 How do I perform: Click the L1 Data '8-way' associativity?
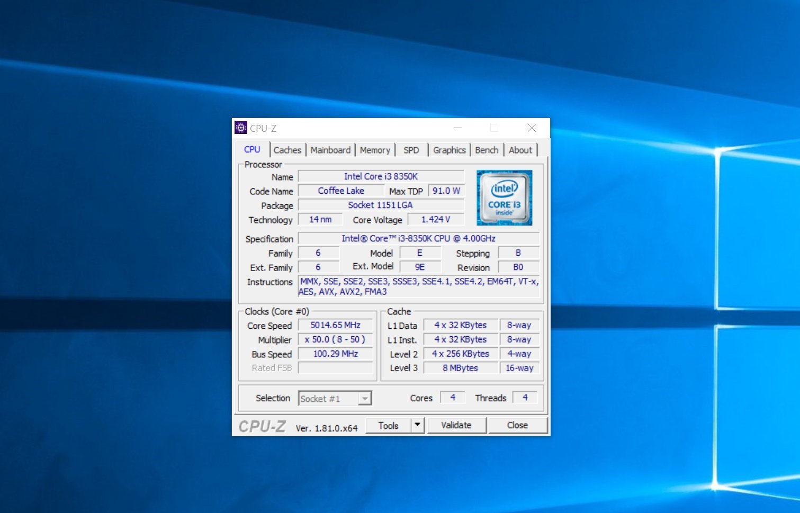pos(519,325)
